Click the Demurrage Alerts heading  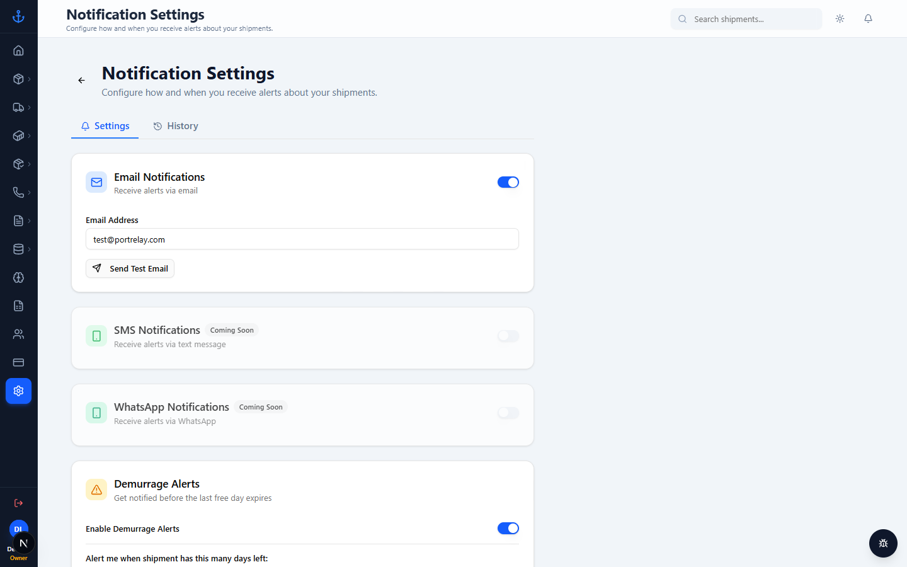coord(157,484)
